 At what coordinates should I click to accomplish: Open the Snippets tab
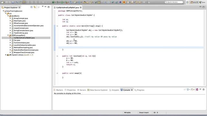tap(114, 90)
